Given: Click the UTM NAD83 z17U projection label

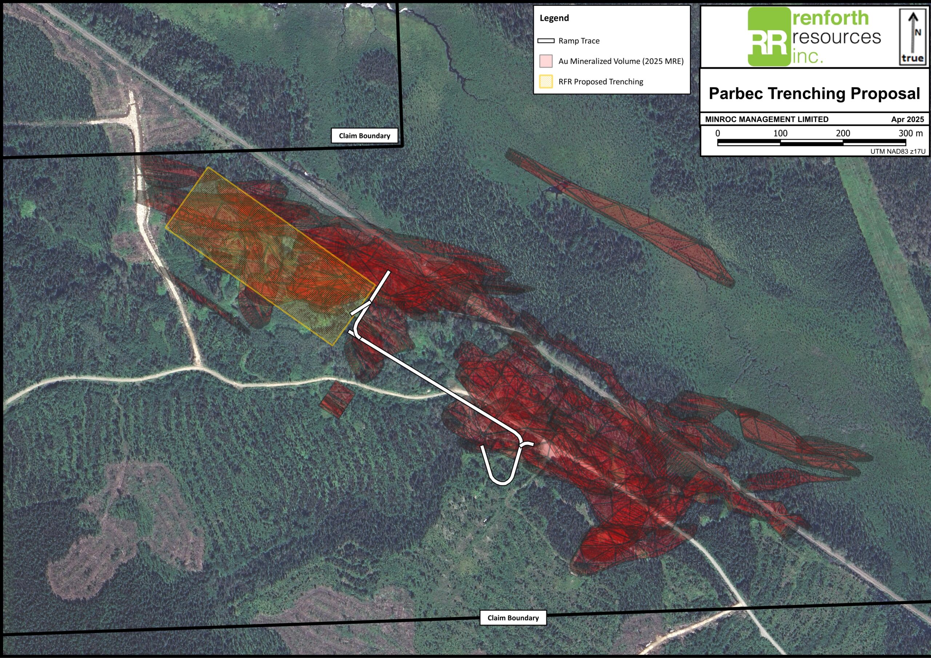Looking at the screenshot, I should tap(898, 152).
